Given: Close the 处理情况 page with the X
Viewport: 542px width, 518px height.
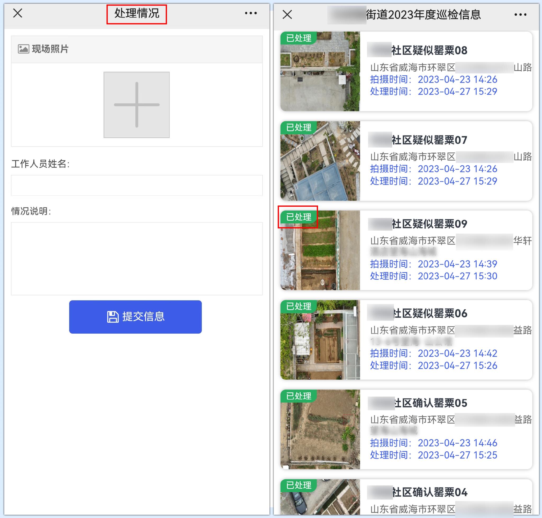Looking at the screenshot, I should (x=18, y=13).
